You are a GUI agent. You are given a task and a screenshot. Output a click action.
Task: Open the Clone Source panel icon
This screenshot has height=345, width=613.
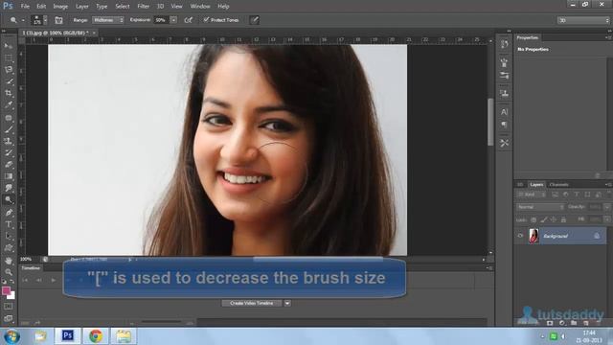(x=505, y=94)
